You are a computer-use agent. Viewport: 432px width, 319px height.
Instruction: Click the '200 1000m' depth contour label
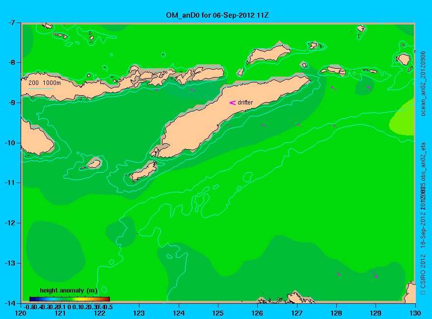pos(45,82)
